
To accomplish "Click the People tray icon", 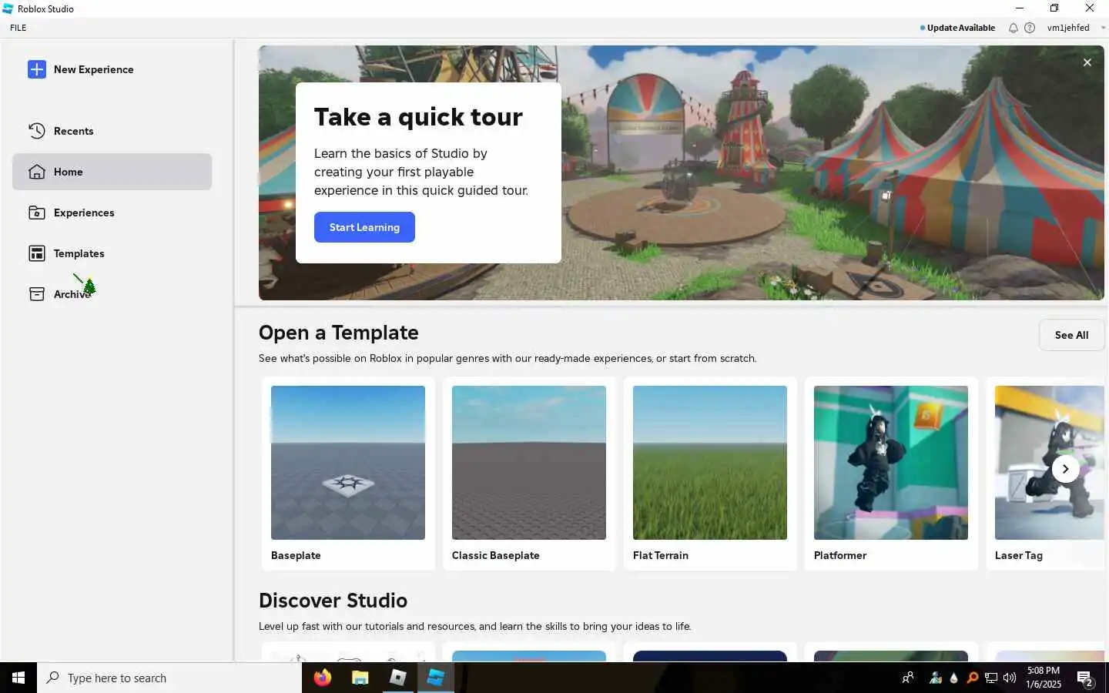I will point(908,678).
